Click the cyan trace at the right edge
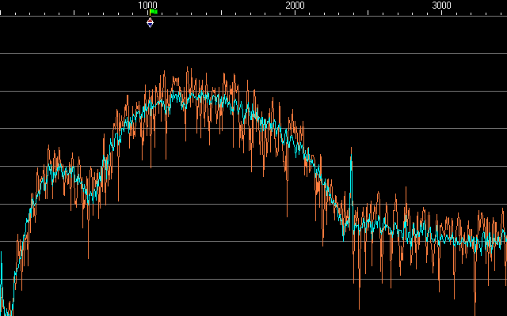This screenshot has height=316, width=507. 504,237
